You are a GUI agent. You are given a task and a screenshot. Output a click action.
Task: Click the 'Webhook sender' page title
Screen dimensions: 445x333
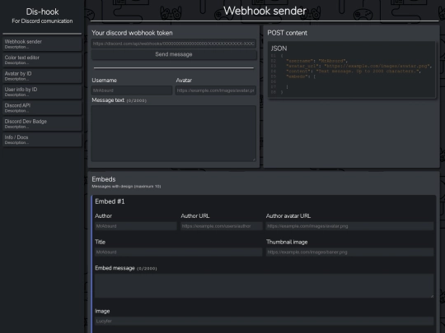[265, 11]
